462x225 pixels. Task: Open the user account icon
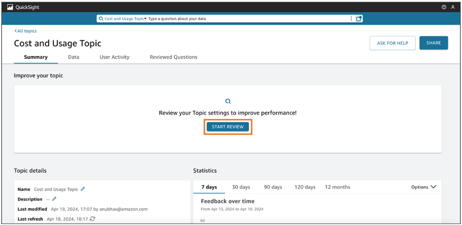coord(453,7)
